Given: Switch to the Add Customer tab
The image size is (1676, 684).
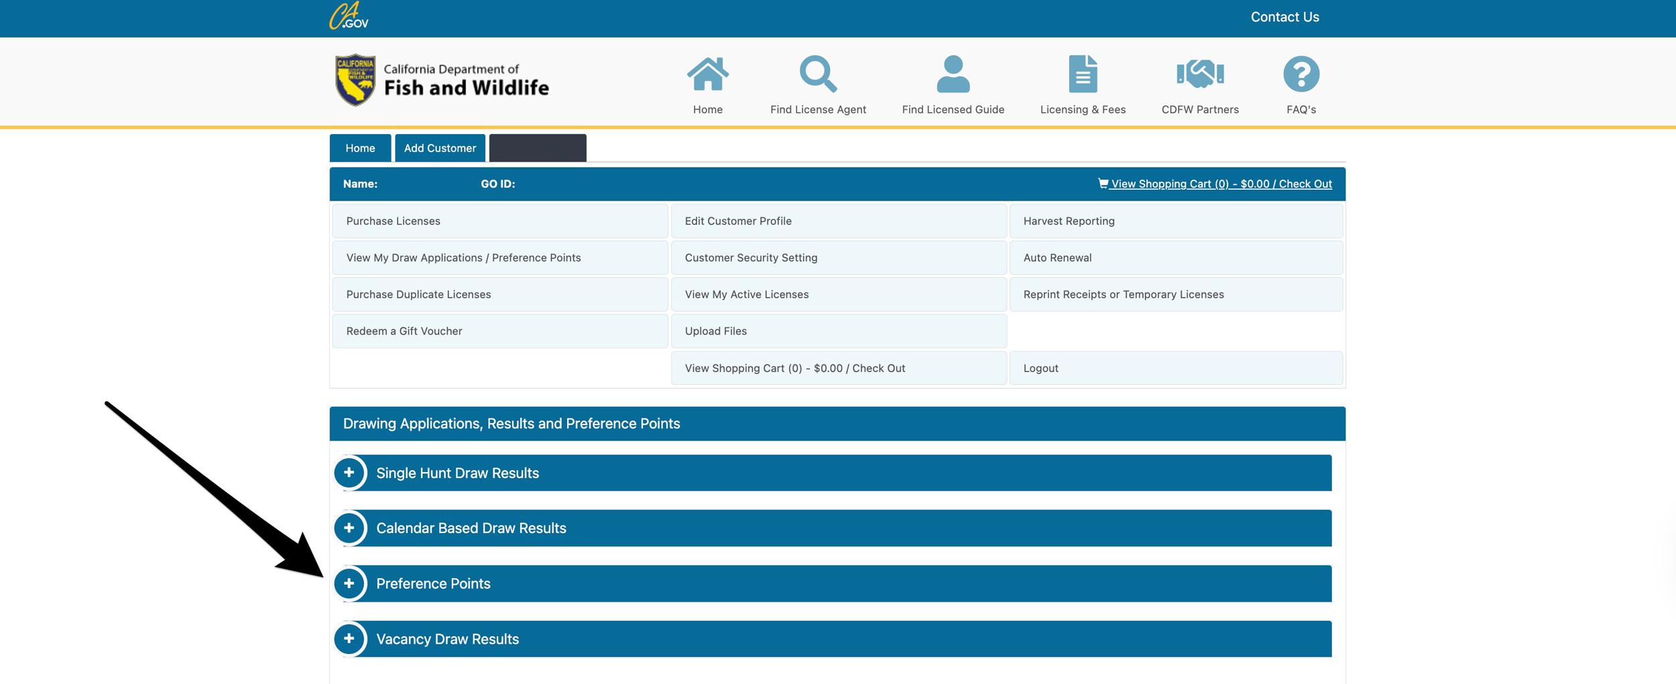Looking at the screenshot, I should point(440,148).
